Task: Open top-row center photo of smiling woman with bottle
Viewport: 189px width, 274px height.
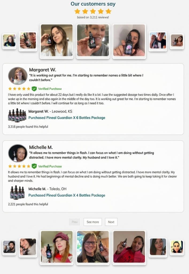Action: point(93,41)
